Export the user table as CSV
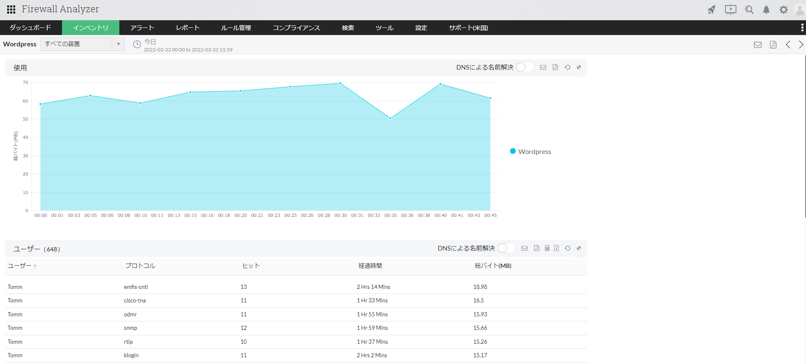806x364 pixels. pyautogui.click(x=547, y=248)
